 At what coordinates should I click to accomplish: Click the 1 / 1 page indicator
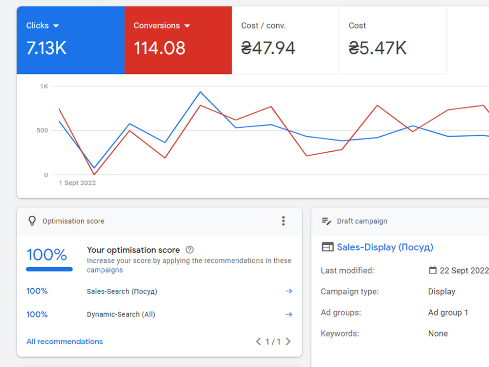pyautogui.click(x=273, y=342)
